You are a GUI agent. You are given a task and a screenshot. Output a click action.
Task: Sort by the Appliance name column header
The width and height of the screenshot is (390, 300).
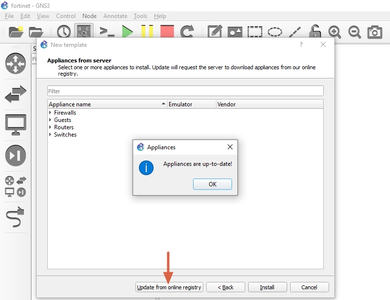point(107,104)
